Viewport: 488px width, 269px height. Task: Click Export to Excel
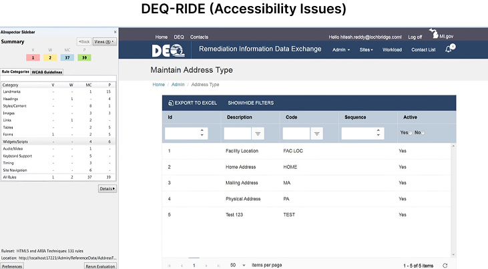pyautogui.click(x=193, y=103)
